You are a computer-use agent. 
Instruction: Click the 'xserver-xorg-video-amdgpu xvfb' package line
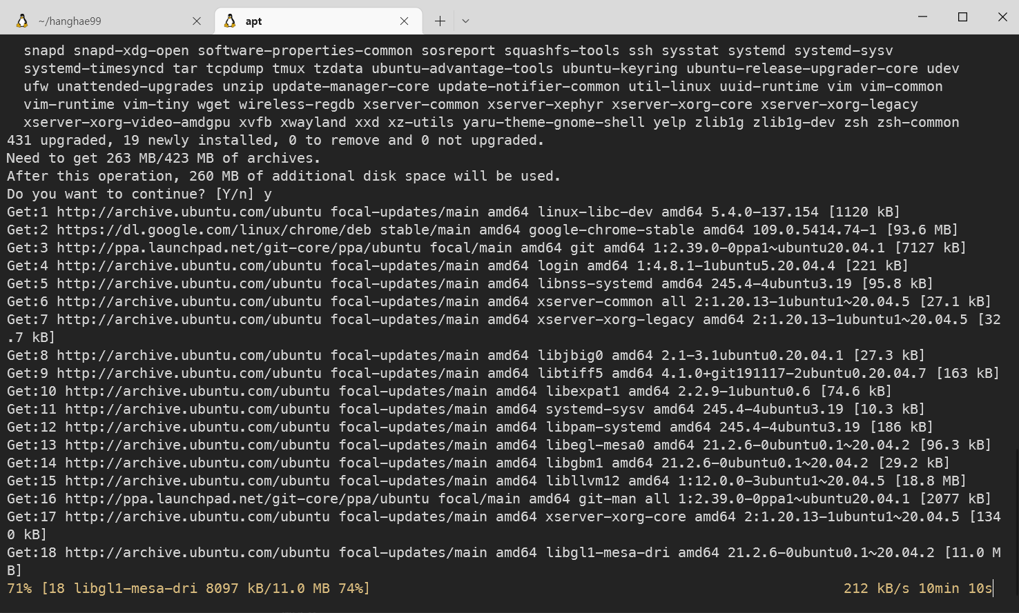pos(492,122)
